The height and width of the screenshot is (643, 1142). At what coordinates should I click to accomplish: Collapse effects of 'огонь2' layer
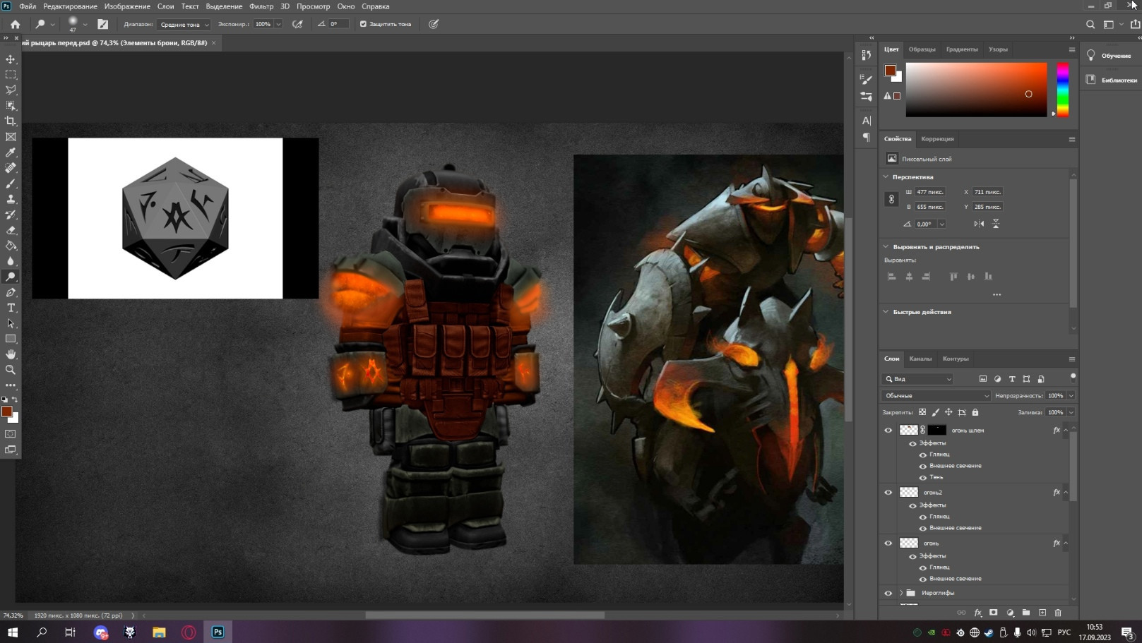(x=1066, y=493)
